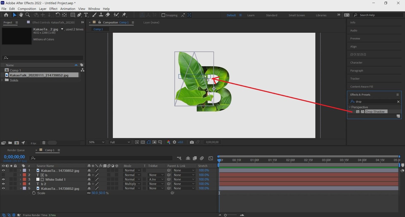Toggle transparency grid in the viewer
405x217 pixels.
143,142
